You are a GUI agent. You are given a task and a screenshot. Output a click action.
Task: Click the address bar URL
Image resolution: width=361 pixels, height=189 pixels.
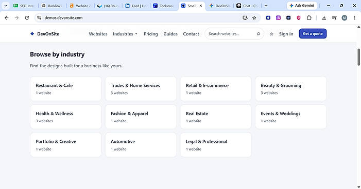63,17
